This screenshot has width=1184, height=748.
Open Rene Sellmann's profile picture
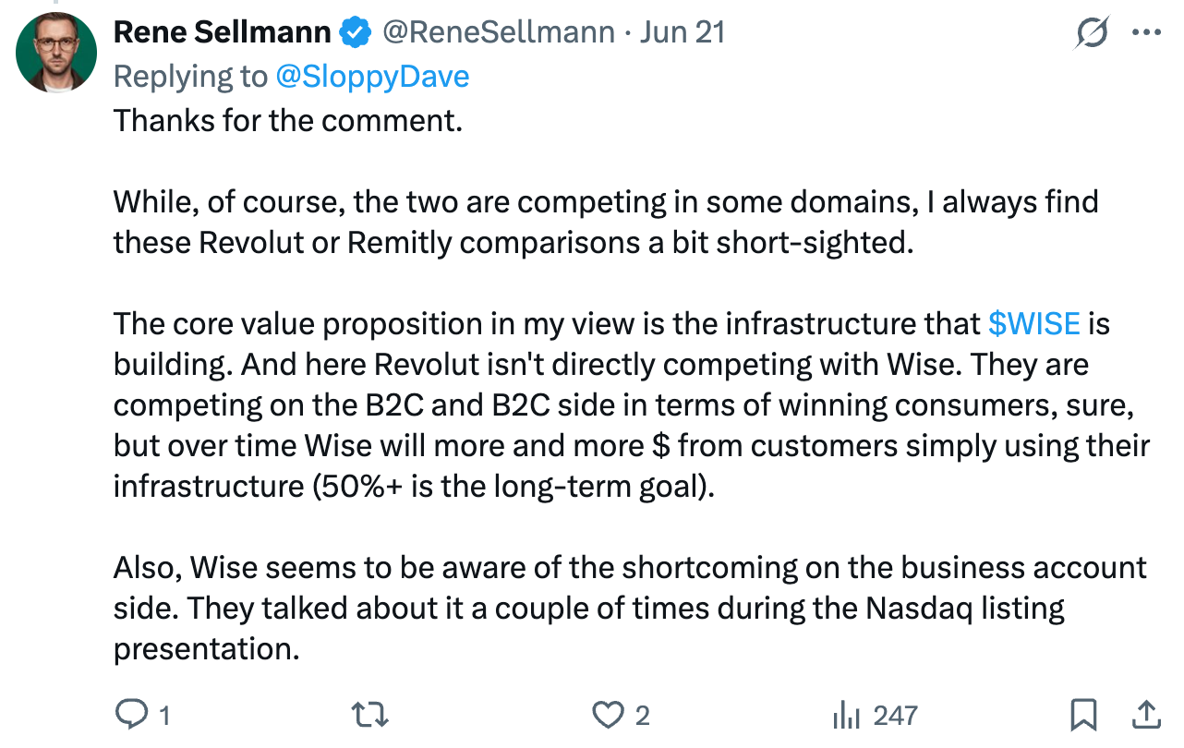56,52
